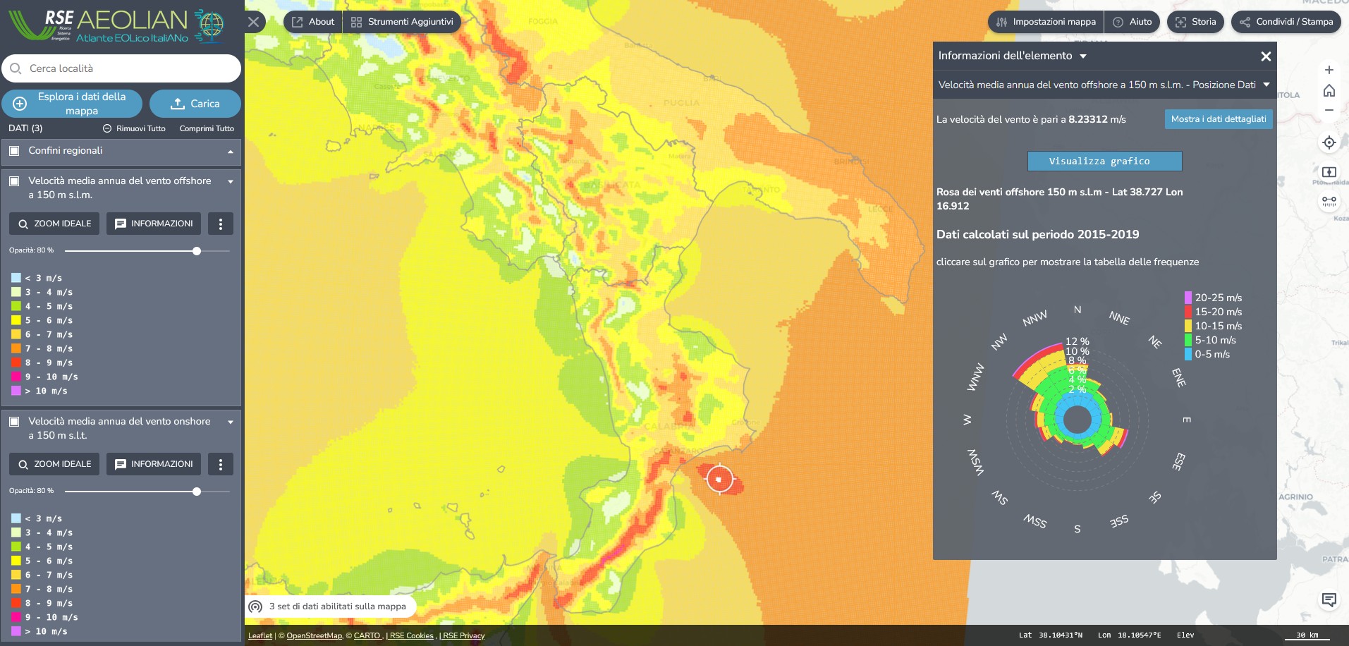
Task: Open the About link
Action: 313,22
